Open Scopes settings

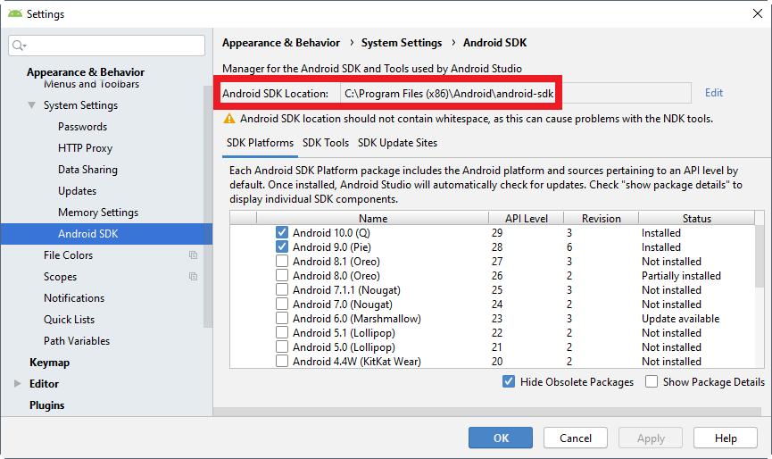60,276
